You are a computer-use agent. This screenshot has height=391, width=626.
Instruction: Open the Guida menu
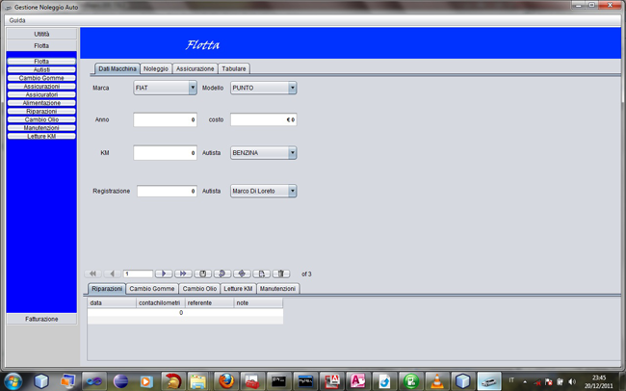pos(17,20)
